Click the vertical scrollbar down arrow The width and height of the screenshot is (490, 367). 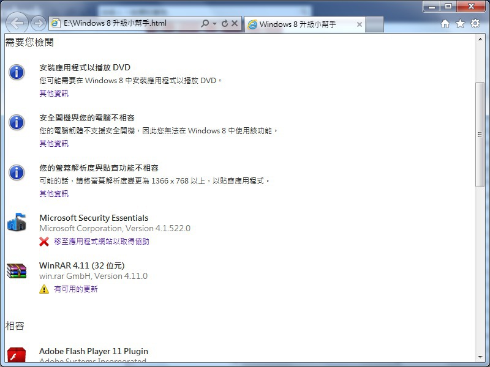[480, 357]
